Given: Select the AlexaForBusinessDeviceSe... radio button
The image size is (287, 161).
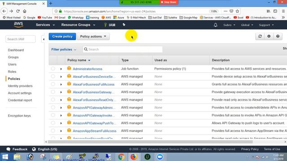Looking at the screenshot, I should pyautogui.click(x=53, y=76).
